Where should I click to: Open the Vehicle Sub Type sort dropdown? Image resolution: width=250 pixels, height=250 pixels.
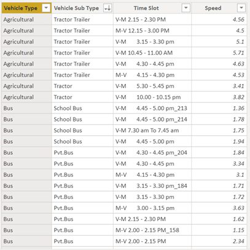click(107, 8)
